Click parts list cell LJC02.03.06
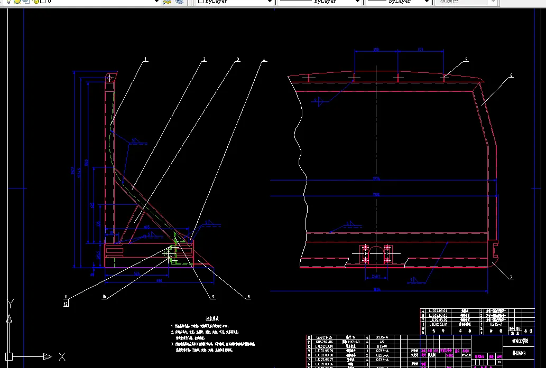546x368 pixels. (x=324, y=364)
